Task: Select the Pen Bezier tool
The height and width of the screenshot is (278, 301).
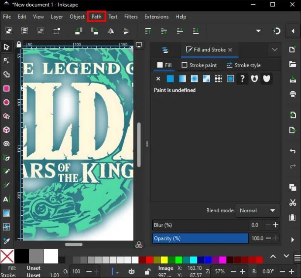Action: click(7, 158)
